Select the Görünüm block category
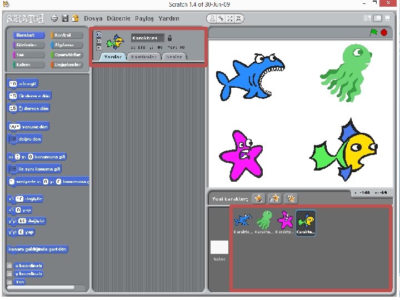 coord(28,45)
